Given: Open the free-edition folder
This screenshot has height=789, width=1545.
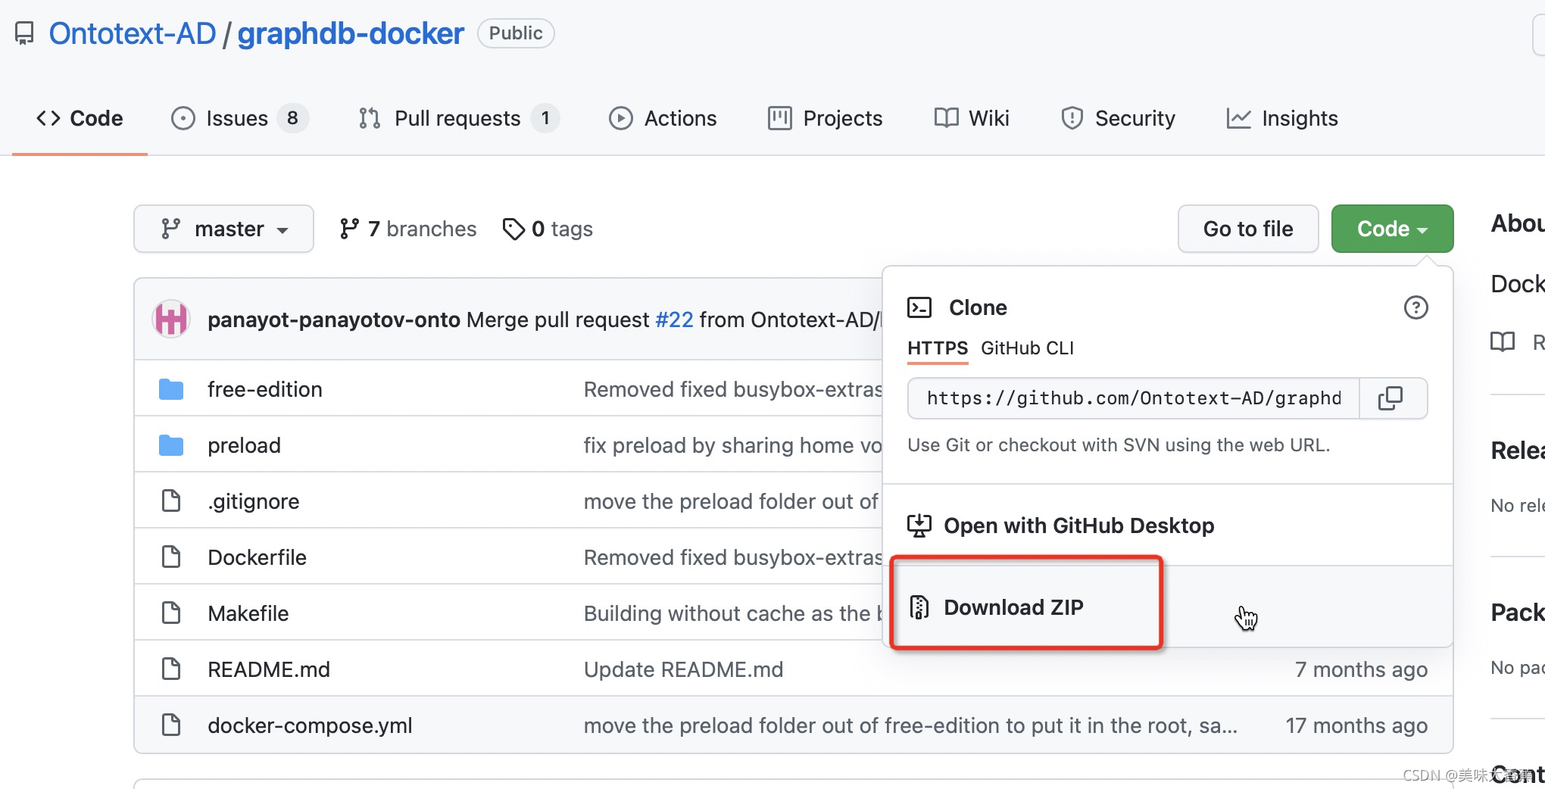Looking at the screenshot, I should (265, 389).
